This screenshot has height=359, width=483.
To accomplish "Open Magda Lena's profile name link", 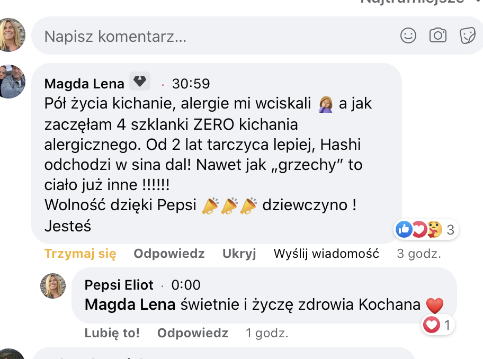I will pos(84,84).
